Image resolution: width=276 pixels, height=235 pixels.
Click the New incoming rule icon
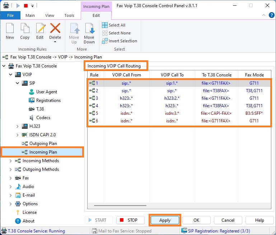(10, 28)
